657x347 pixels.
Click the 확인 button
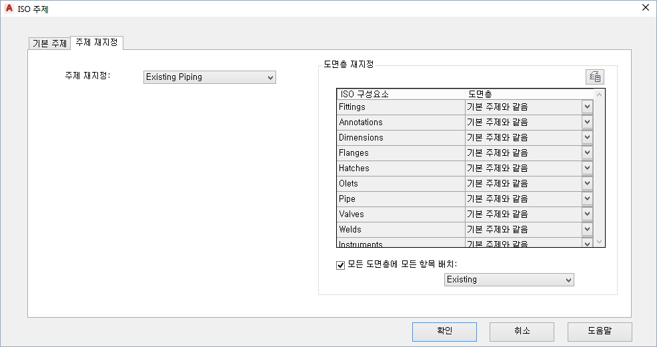pos(444,331)
